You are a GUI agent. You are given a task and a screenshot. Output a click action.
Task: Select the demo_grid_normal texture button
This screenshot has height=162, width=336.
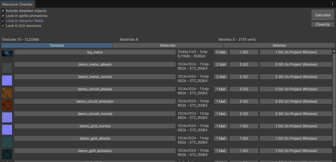(x=95, y=126)
